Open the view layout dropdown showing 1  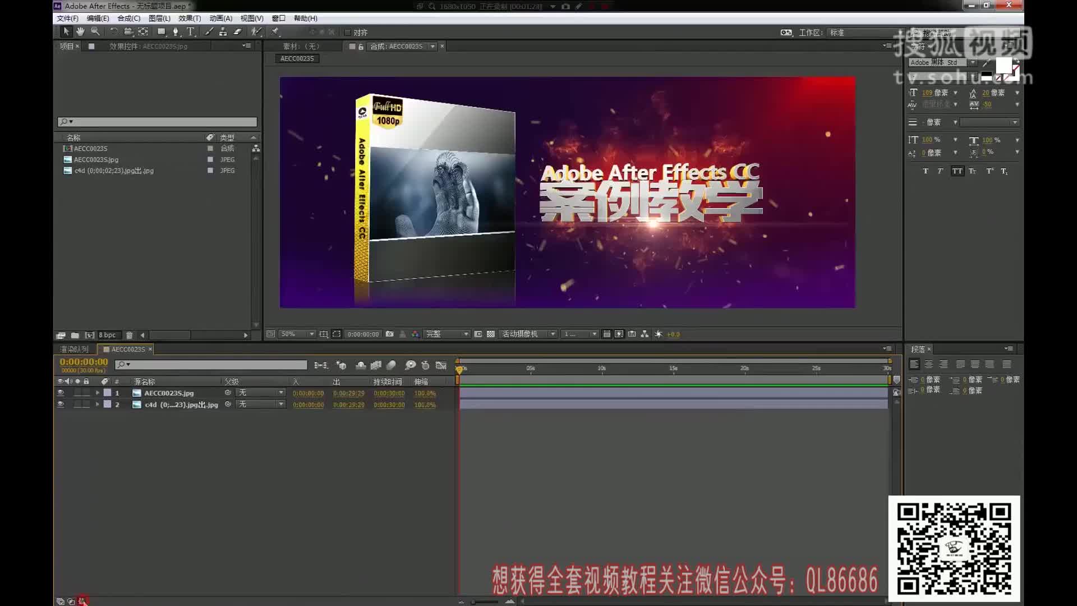click(x=580, y=334)
